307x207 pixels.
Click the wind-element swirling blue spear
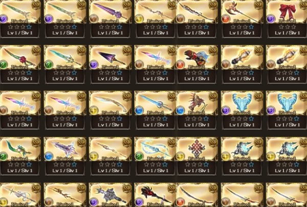(x=155, y=149)
